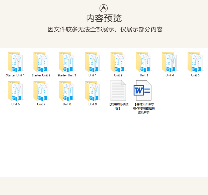
Task: Click the 'Unit 8' file name
Action: (67, 104)
